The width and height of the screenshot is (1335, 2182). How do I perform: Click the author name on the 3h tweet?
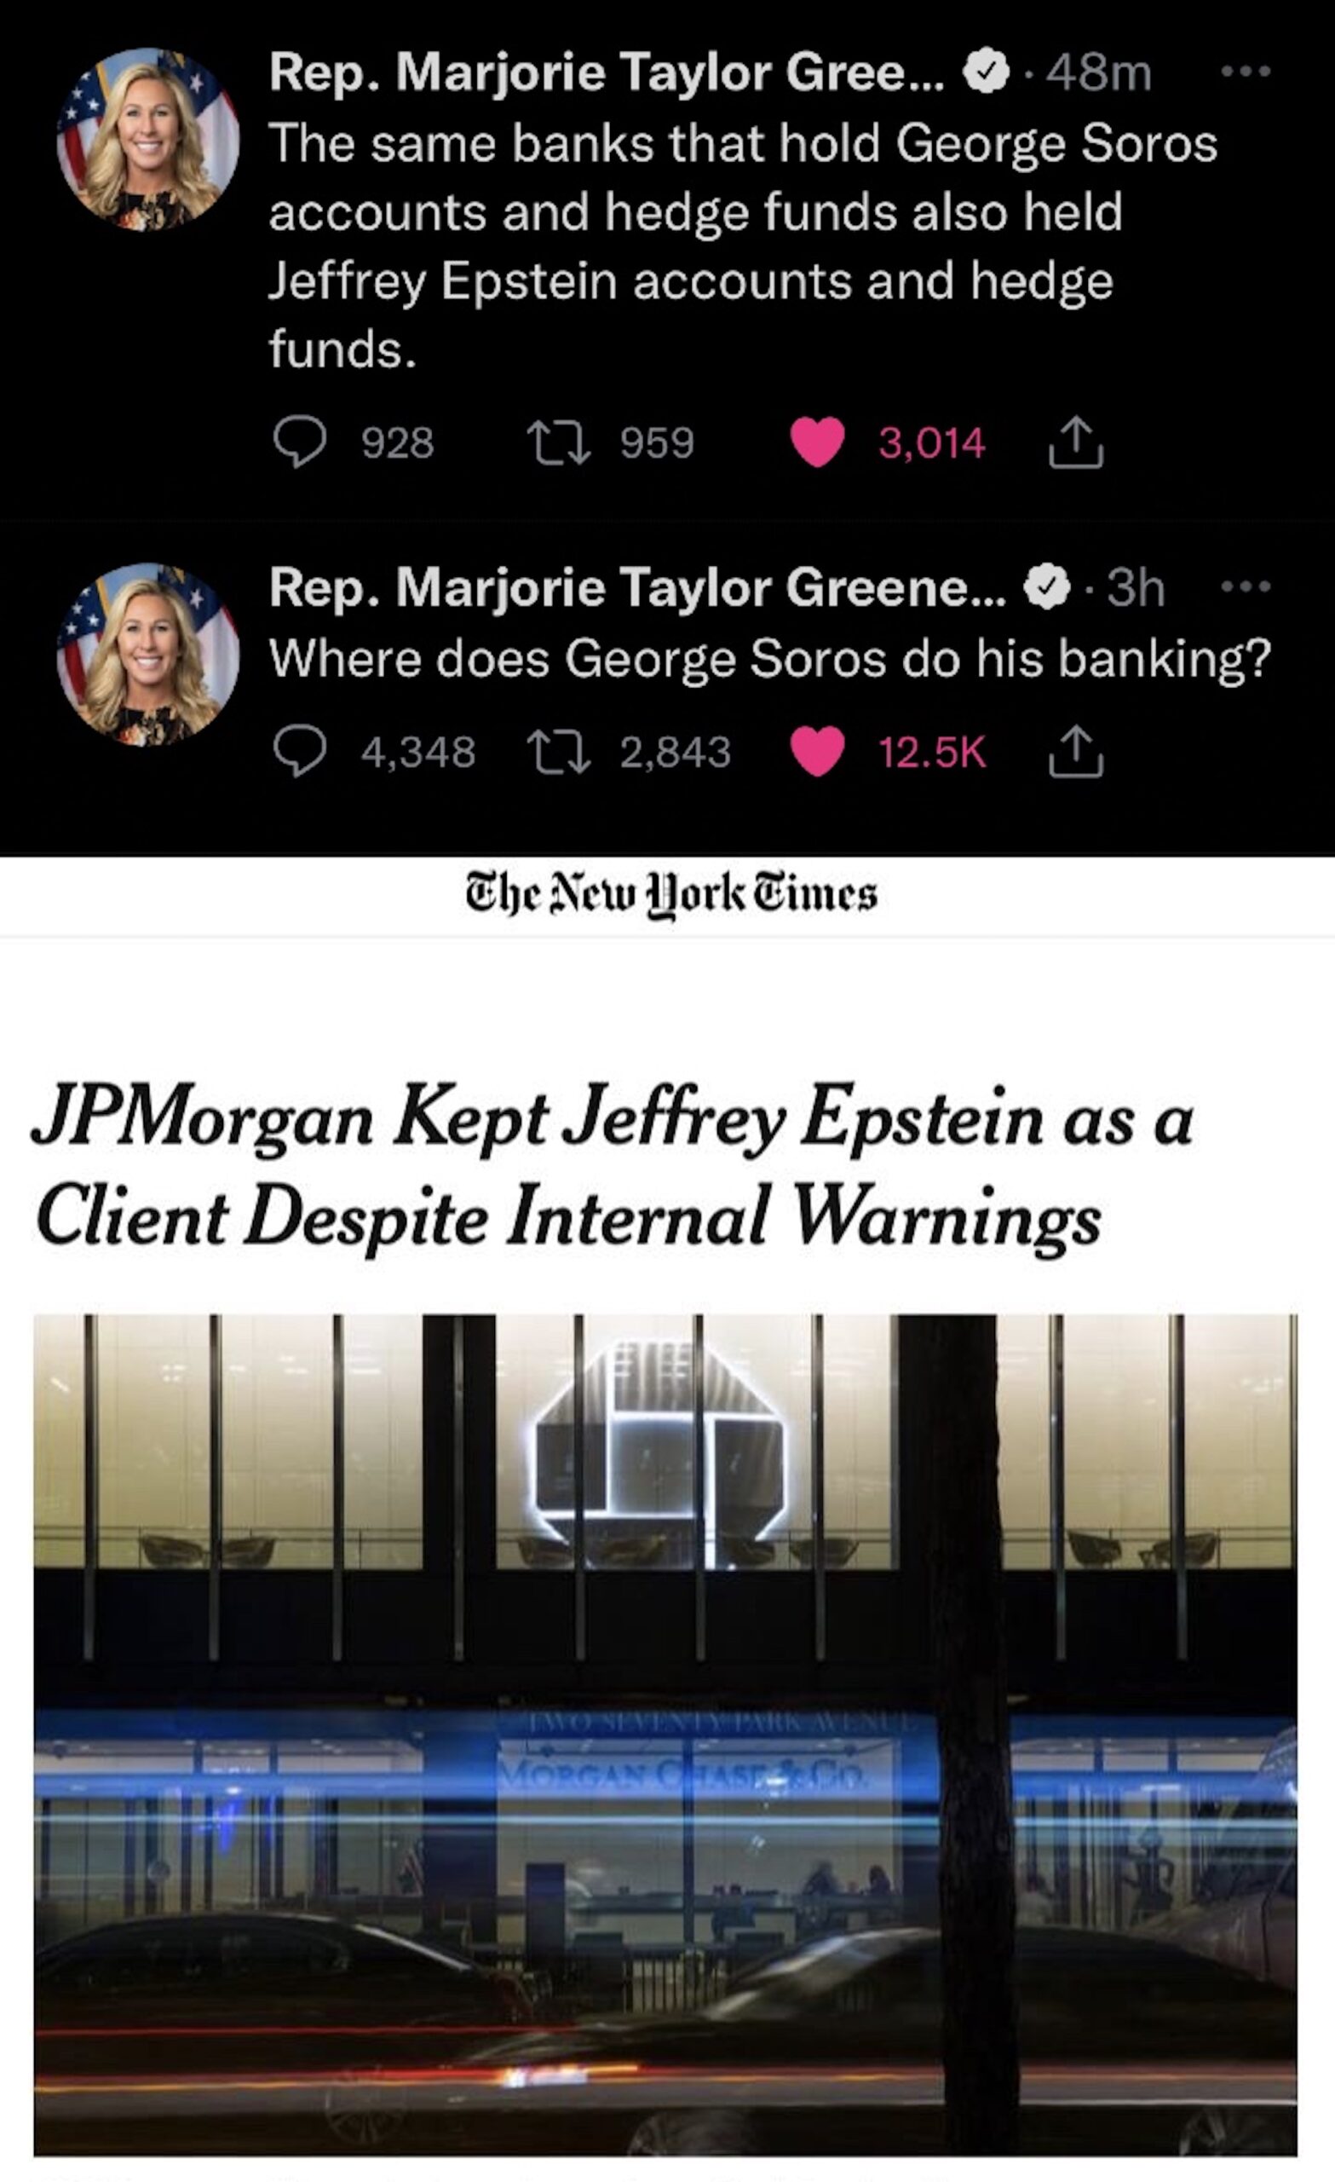[637, 587]
